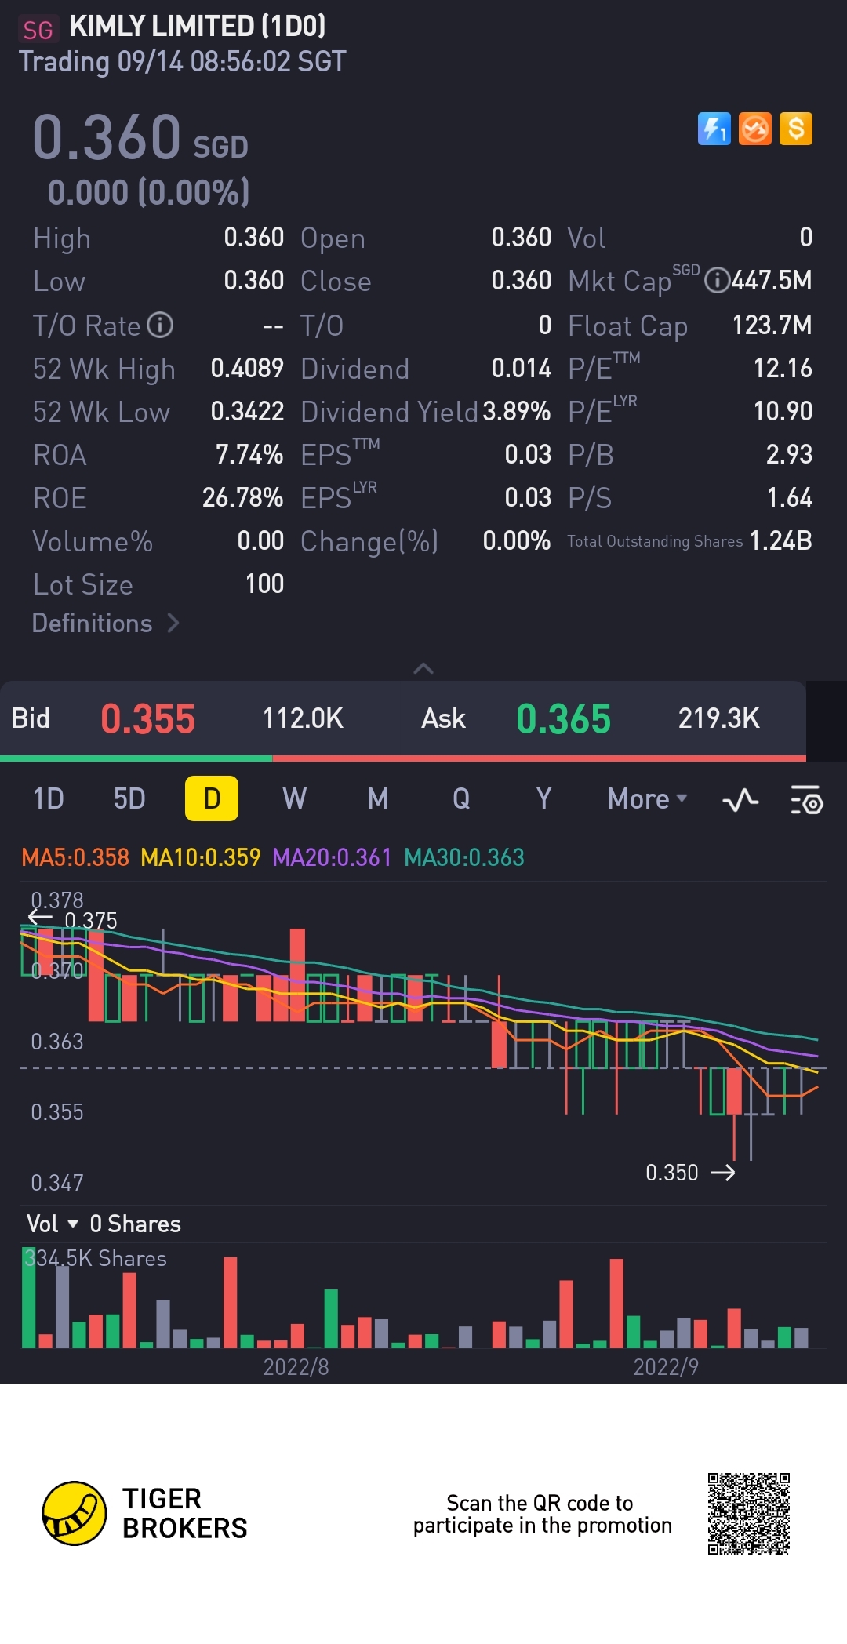Open chart display settings icon

806,800
